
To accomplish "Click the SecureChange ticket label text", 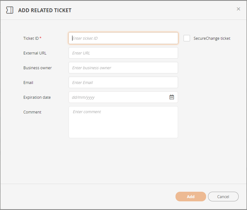I will (212, 38).
